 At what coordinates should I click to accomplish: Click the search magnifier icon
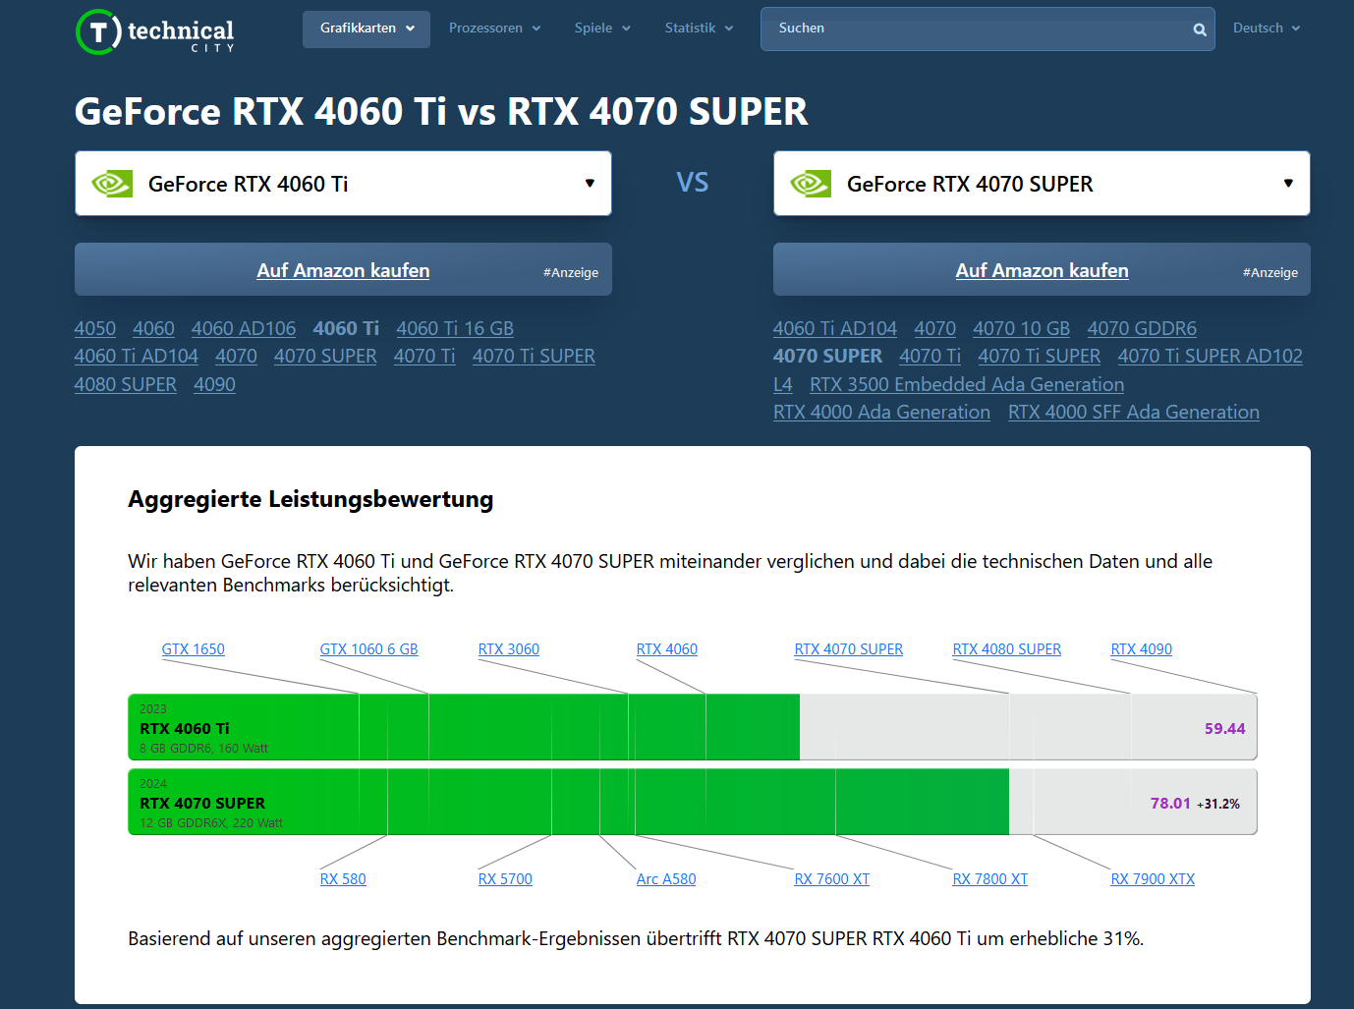coord(1200,29)
